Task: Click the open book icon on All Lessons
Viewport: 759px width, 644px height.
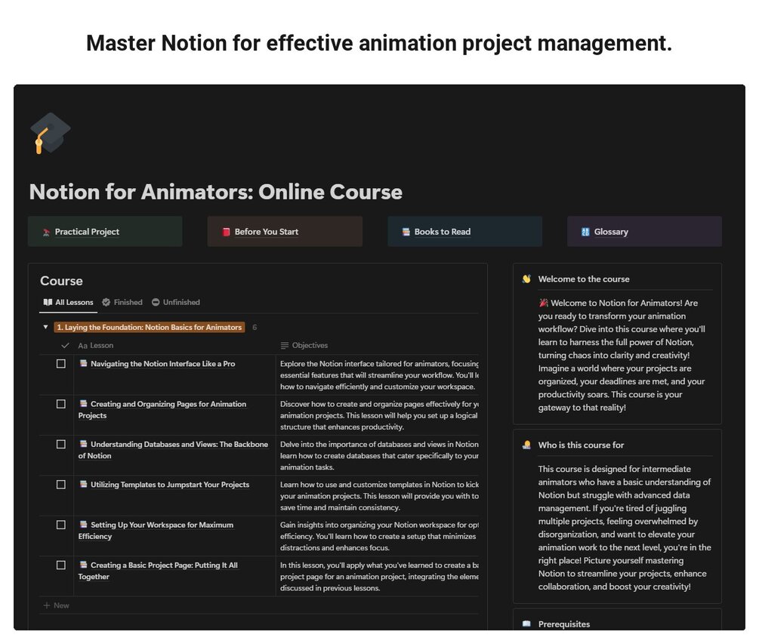Action: pos(48,303)
